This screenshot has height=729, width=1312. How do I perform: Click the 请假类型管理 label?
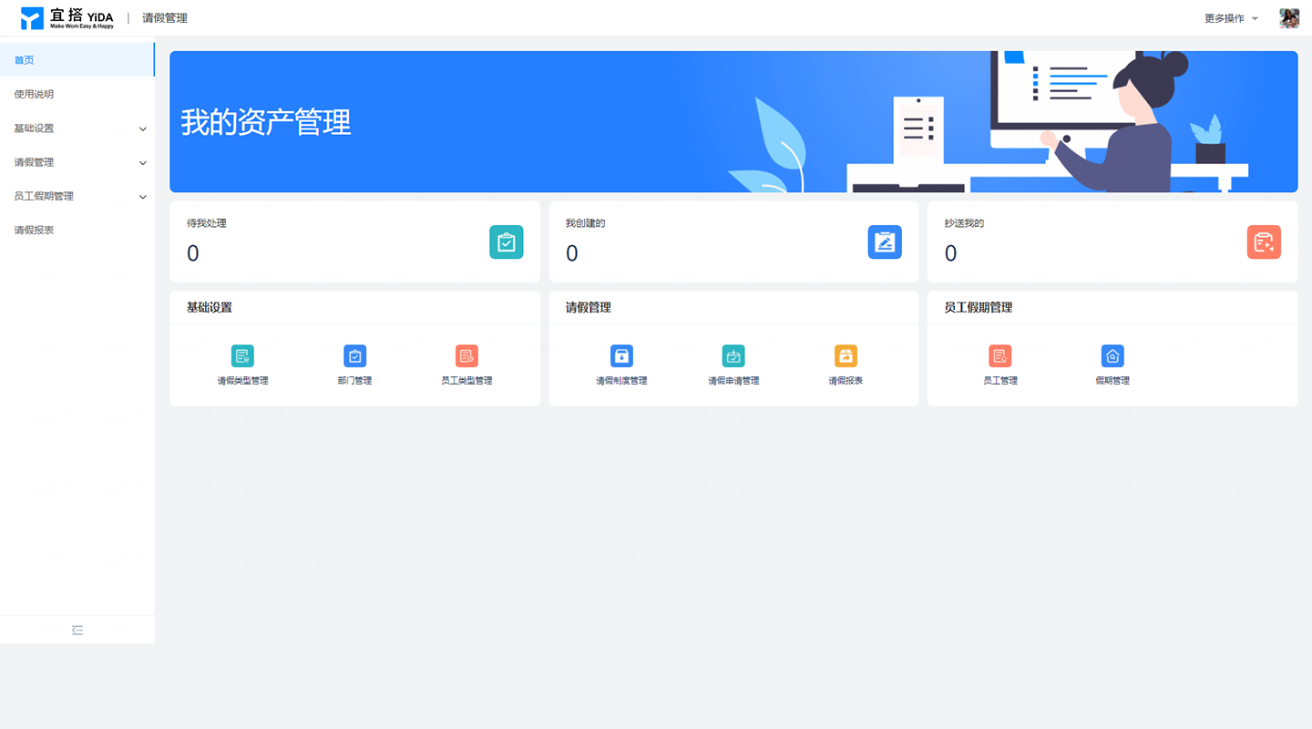click(242, 381)
